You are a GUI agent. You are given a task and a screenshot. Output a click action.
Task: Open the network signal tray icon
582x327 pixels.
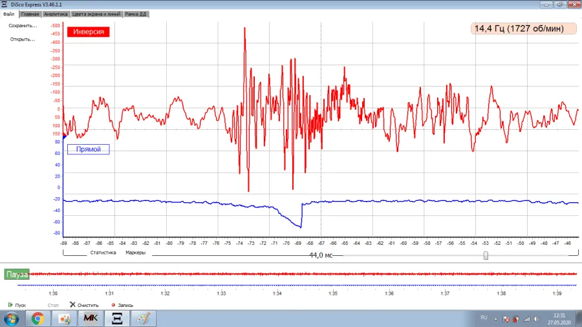click(526, 319)
